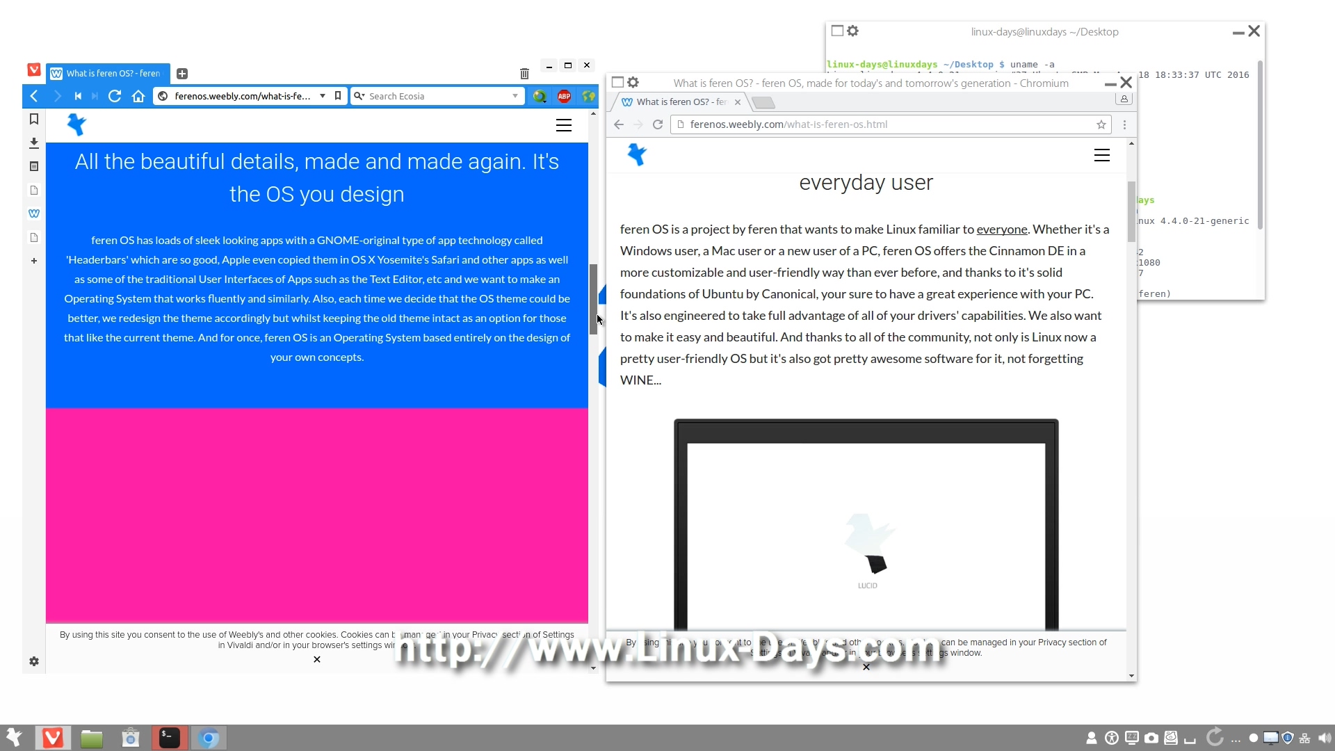
Task: Open the Vivaldi notes side panel
Action: click(33, 166)
